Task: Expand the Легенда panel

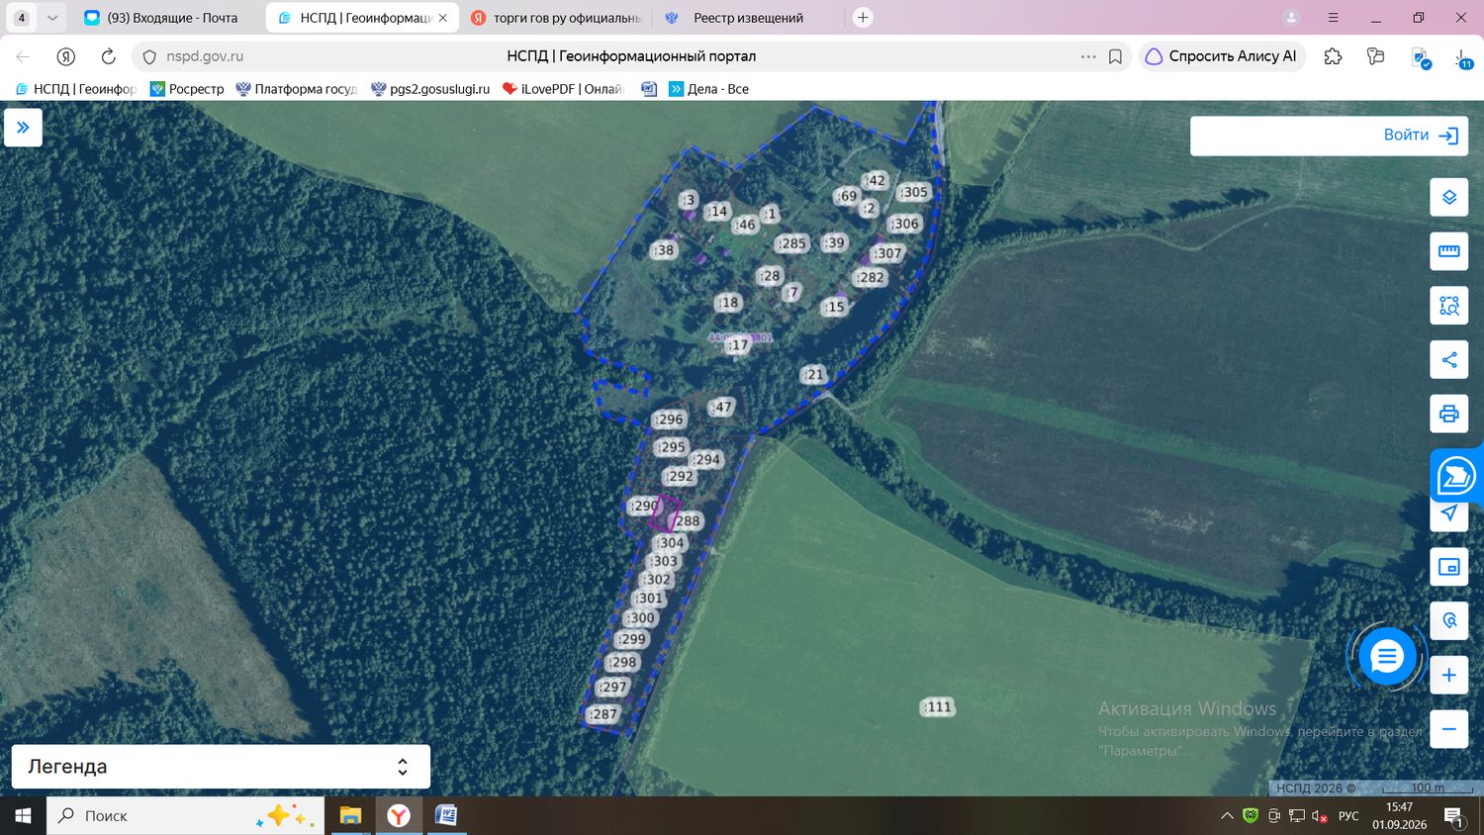Action: pos(221,767)
